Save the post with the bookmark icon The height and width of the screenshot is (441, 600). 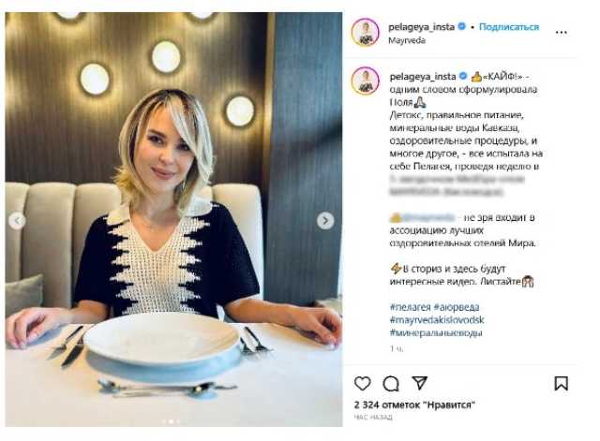tap(561, 383)
